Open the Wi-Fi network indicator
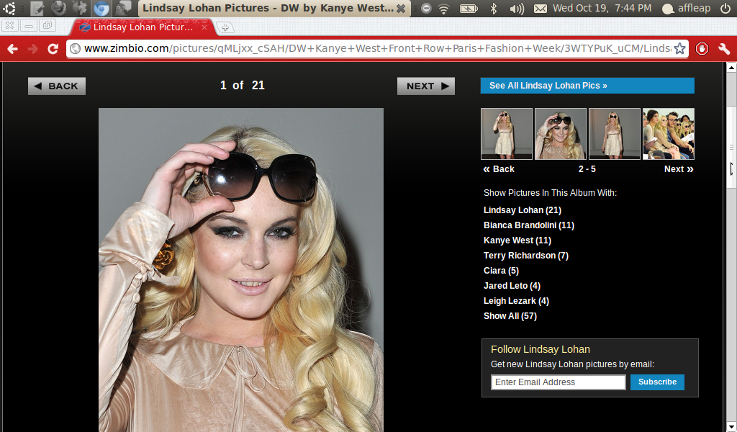The height and width of the screenshot is (432, 737). [443, 8]
